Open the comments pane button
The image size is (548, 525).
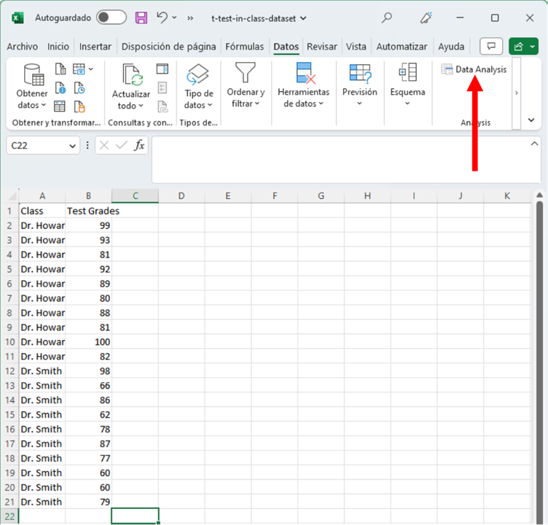click(x=491, y=47)
